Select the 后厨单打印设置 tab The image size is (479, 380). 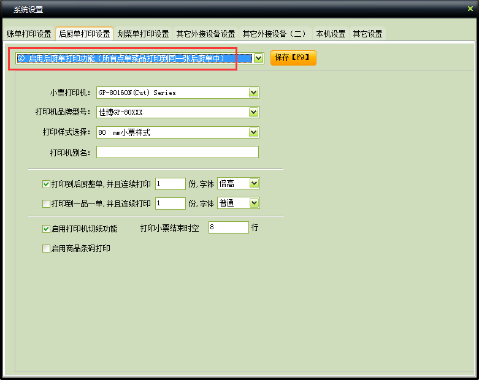(84, 34)
